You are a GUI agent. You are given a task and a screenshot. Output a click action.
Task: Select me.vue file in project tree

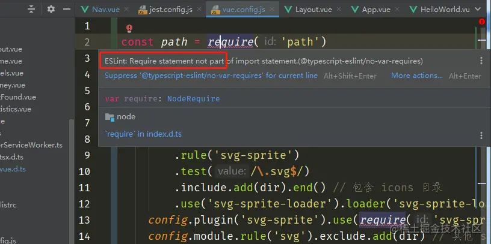coord(11,61)
